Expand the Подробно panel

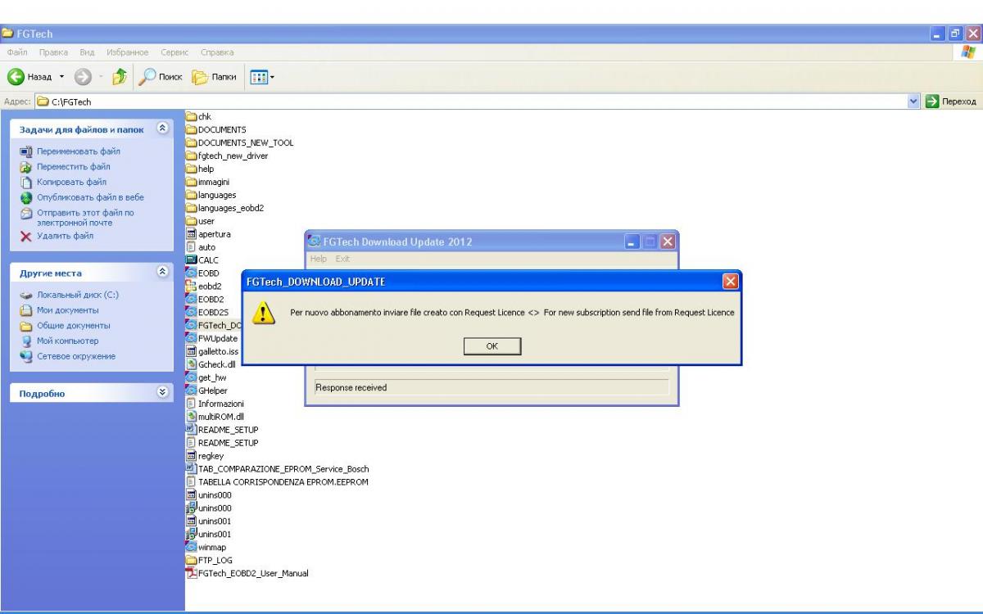[x=161, y=393]
